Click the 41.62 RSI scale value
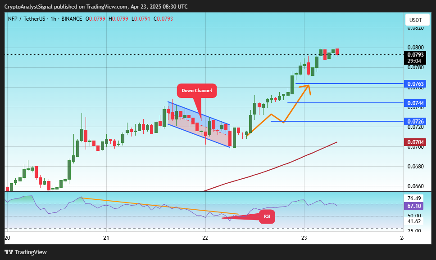Image resolution: width=436 pixels, height=260 pixels. pyautogui.click(x=414, y=221)
